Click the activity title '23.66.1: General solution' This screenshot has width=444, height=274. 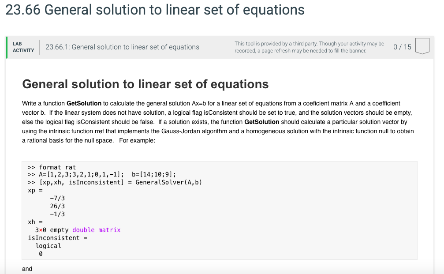click(122, 47)
